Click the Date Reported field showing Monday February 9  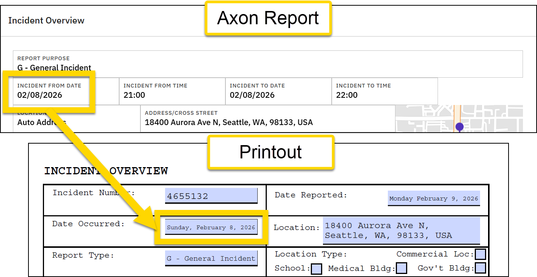[x=434, y=198]
